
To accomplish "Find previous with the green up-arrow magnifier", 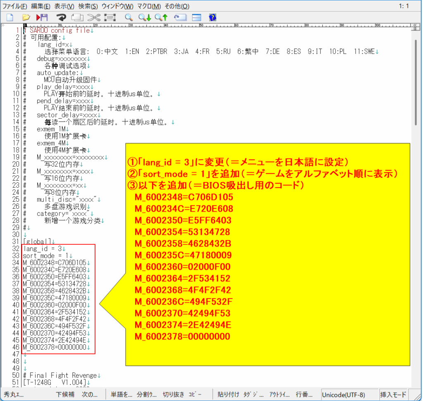I will tap(161, 17).
